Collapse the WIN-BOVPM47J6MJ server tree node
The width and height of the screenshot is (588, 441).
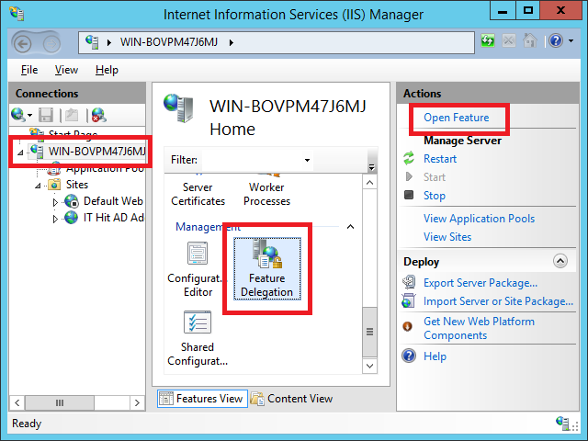(20, 152)
